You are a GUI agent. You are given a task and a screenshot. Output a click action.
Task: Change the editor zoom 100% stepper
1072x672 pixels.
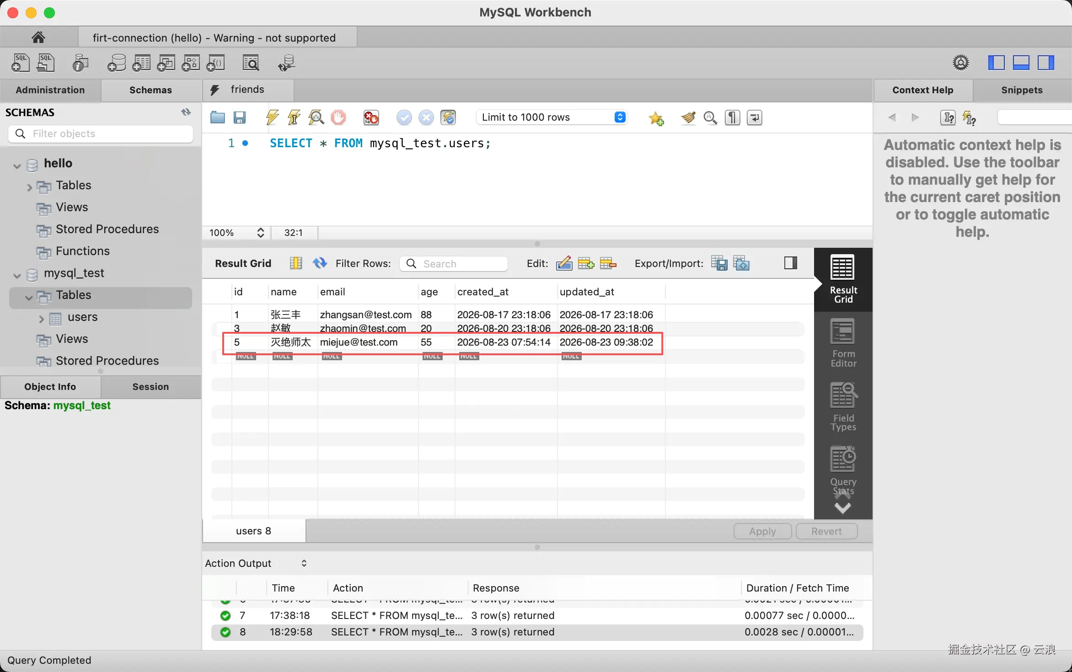point(261,233)
